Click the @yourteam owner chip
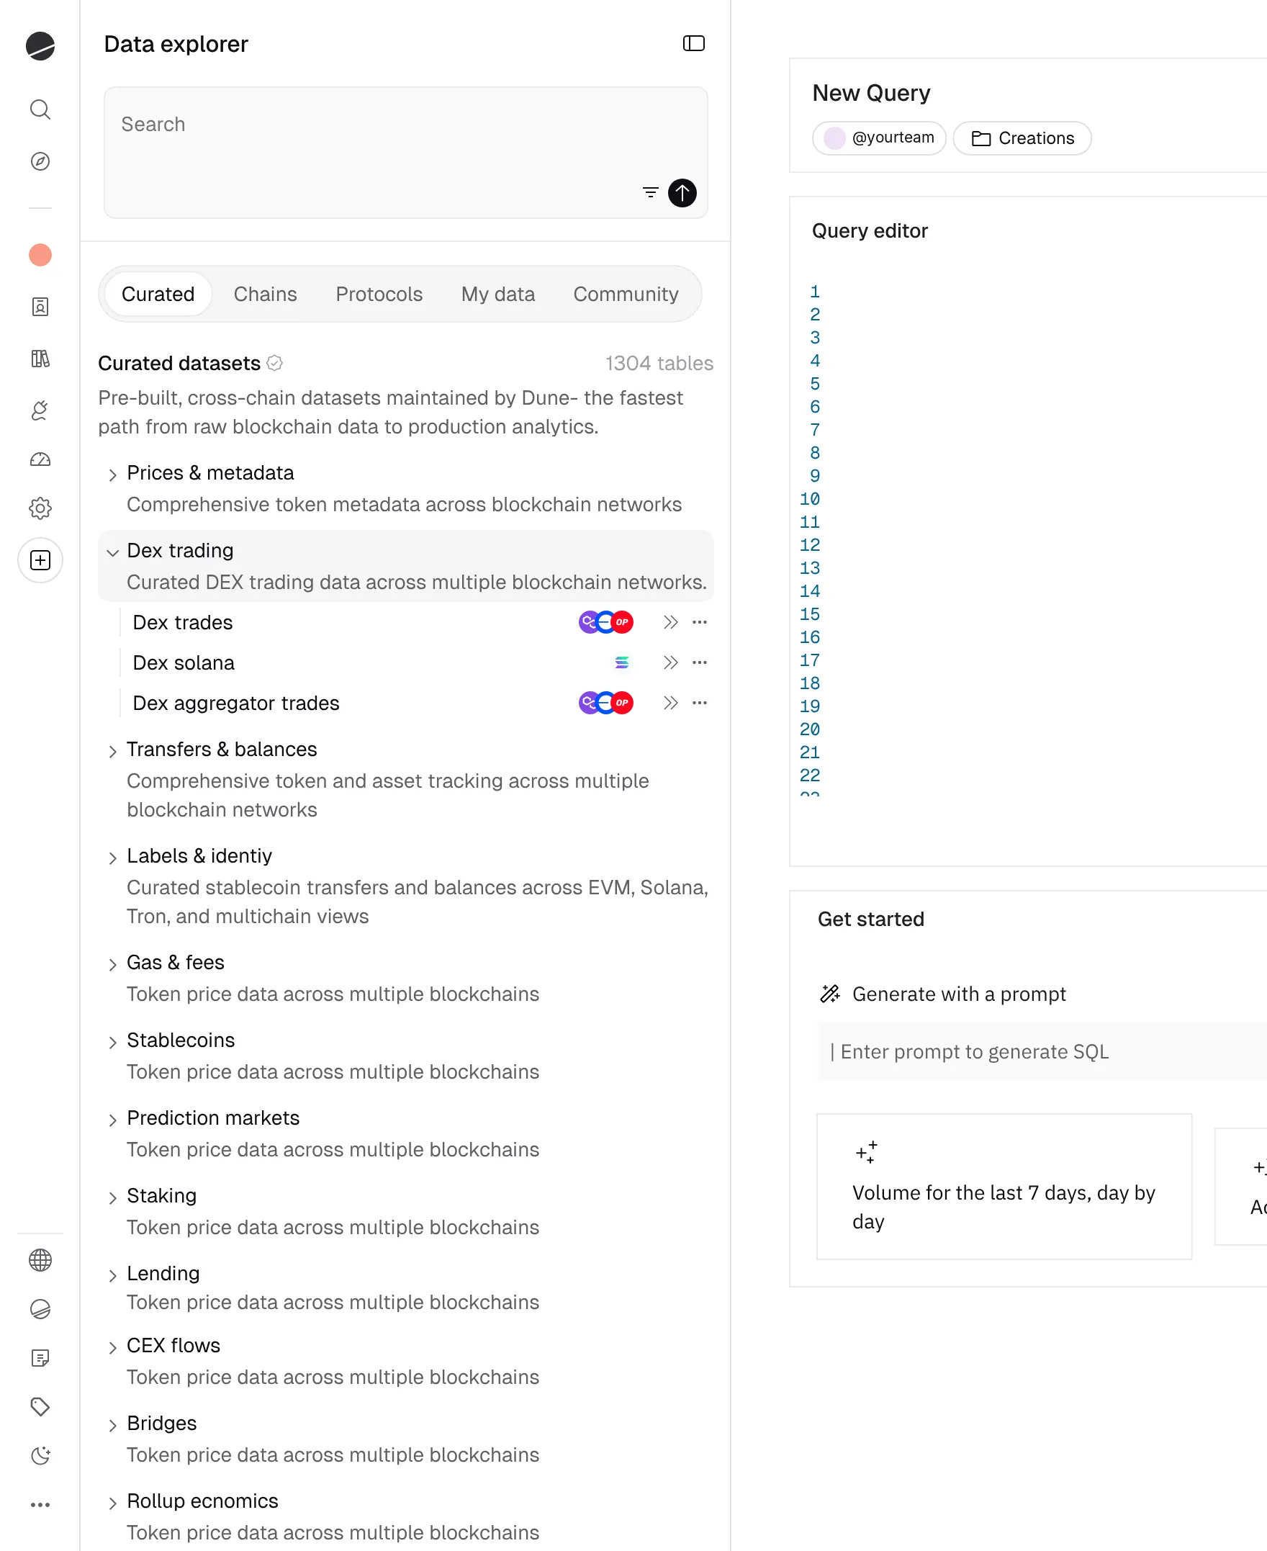The width and height of the screenshot is (1267, 1551). pos(879,138)
